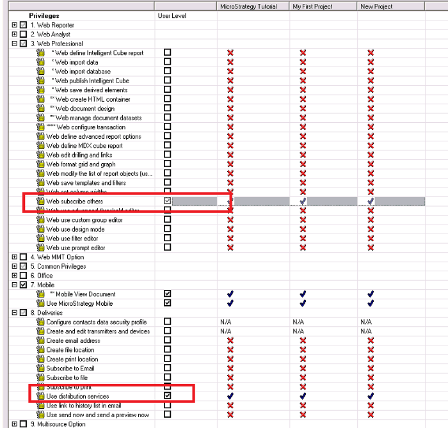
Task: Select Web modify the list of report objects
Action: point(99,173)
